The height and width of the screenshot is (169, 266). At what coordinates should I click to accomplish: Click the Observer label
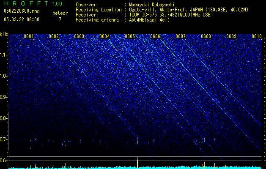(x=86, y=5)
